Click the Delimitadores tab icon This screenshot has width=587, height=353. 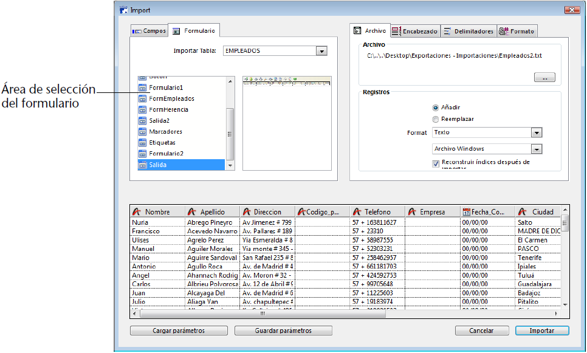(x=447, y=31)
